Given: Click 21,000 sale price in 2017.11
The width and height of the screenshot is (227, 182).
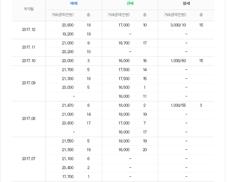Looking at the screenshot, I should point(68,43).
